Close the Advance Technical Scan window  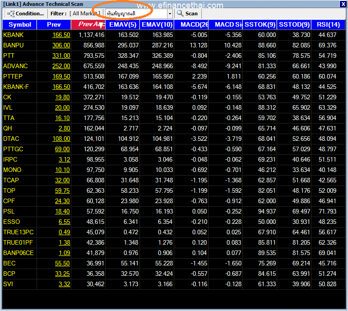(343, 4)
